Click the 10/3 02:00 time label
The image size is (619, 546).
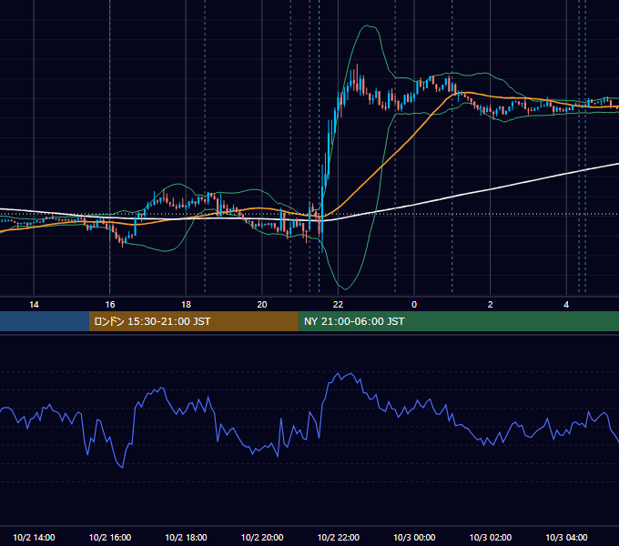click(x=491, y=537)
